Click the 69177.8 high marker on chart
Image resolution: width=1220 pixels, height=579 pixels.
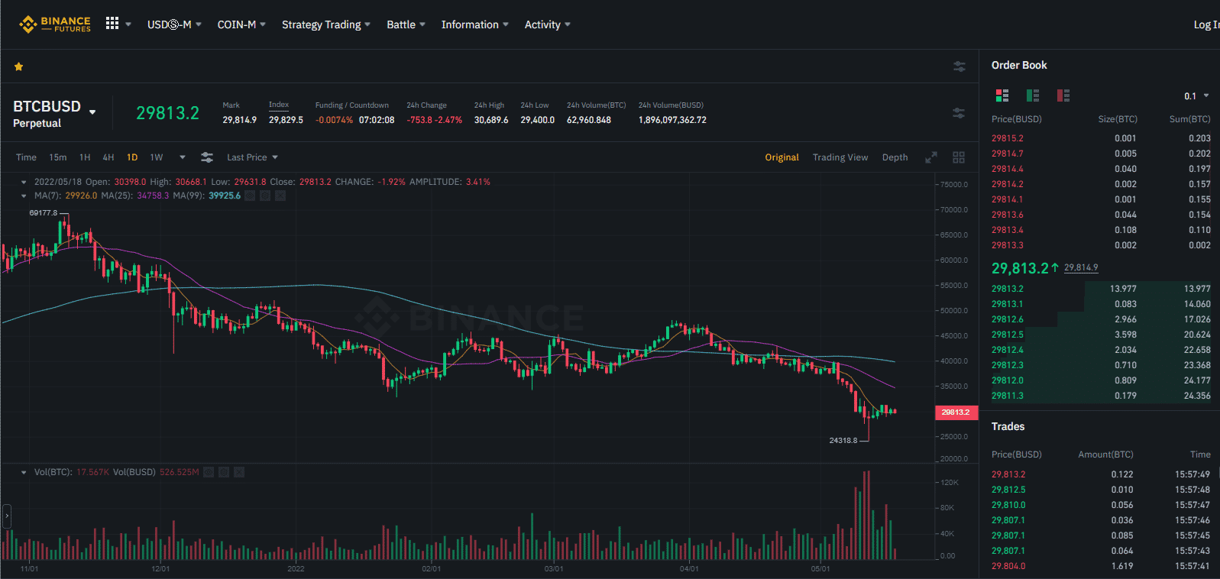tap(44, 213)
